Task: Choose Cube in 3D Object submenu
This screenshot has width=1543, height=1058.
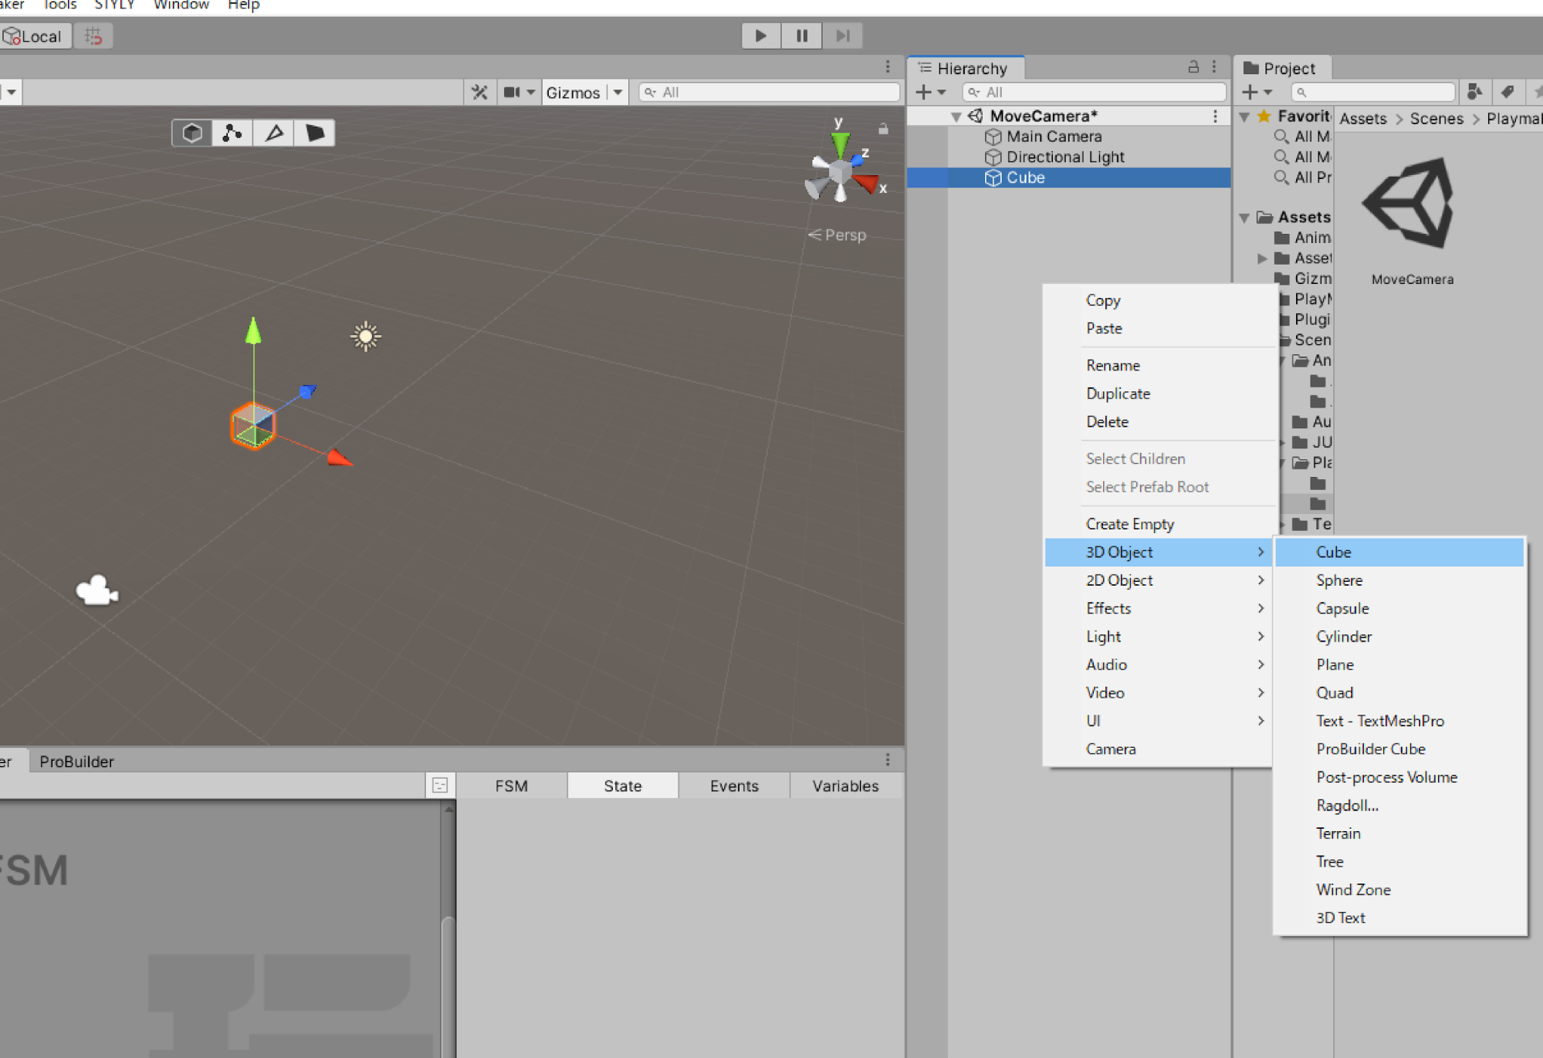Action: [1399, 553]
